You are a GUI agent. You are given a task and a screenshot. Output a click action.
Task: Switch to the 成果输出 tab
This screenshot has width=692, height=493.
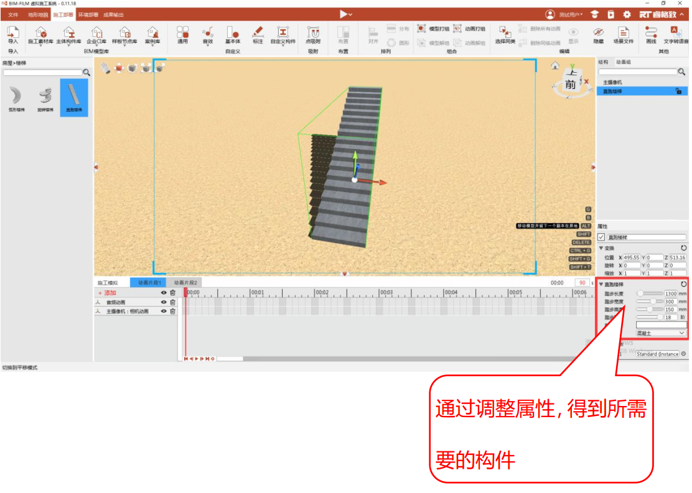[113, 15]
